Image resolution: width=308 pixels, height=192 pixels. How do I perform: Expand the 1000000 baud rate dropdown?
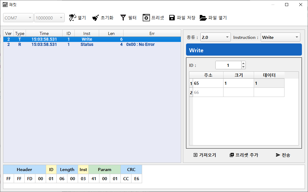coord(49,18)
